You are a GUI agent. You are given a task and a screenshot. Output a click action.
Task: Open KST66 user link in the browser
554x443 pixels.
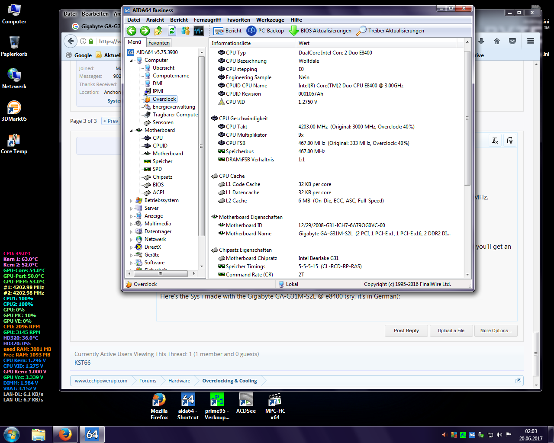click(x=82, y=363)
